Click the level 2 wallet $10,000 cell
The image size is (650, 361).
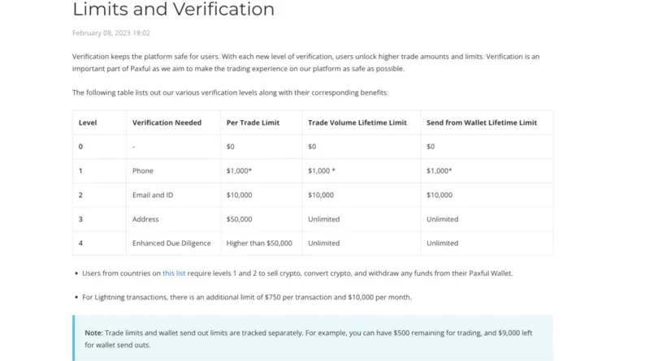pos(487,195)
